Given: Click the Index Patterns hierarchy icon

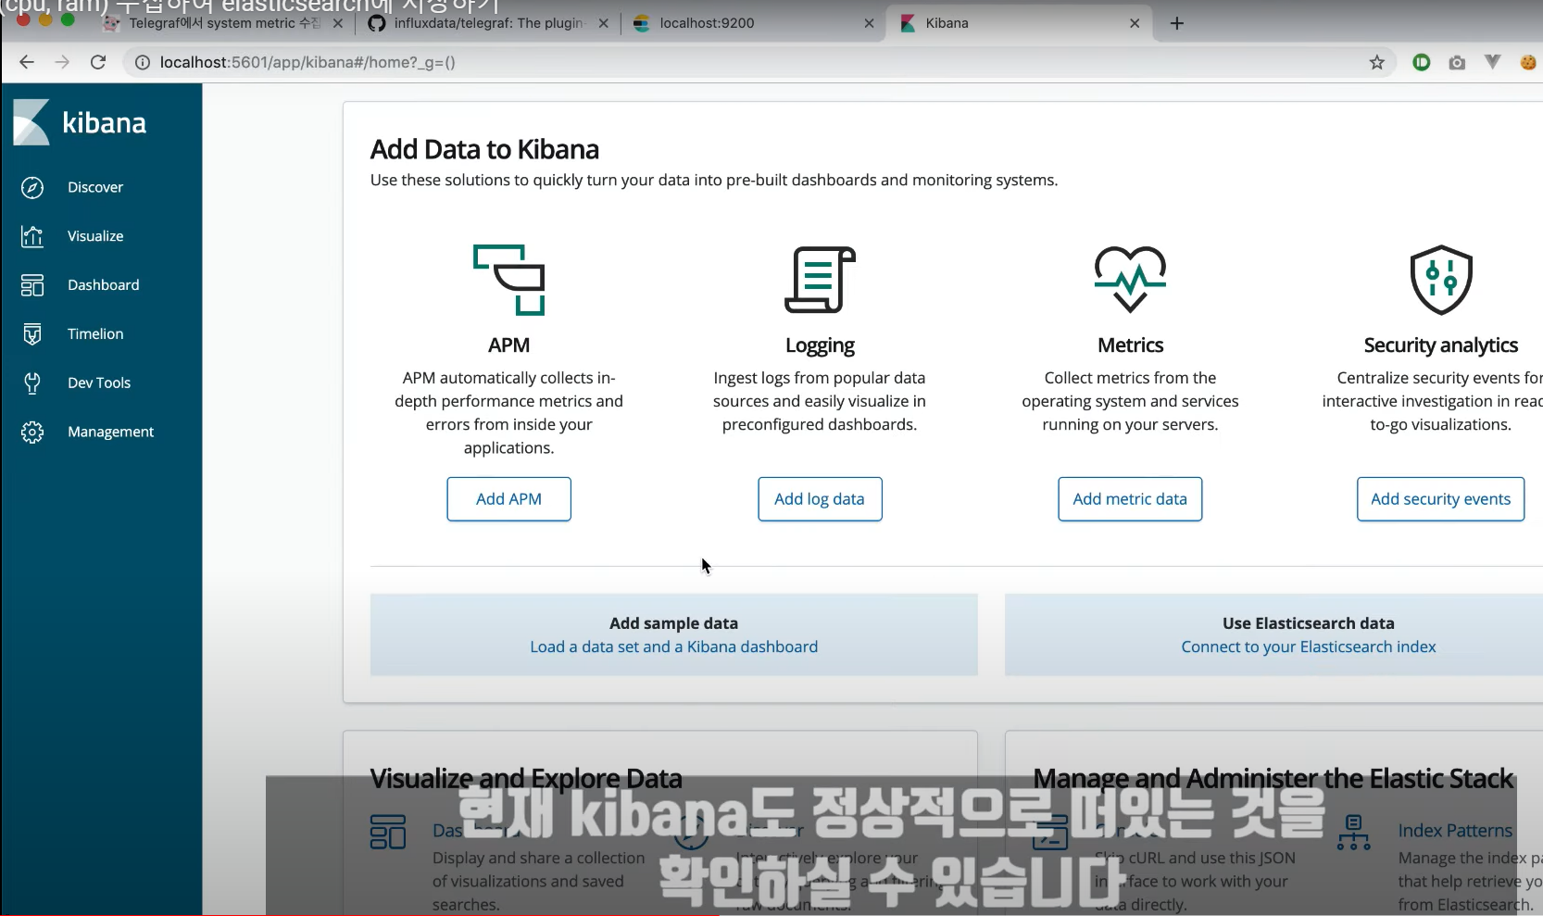Looking at the screenshot, I should pyautogui.click(x=1353, y=833).
